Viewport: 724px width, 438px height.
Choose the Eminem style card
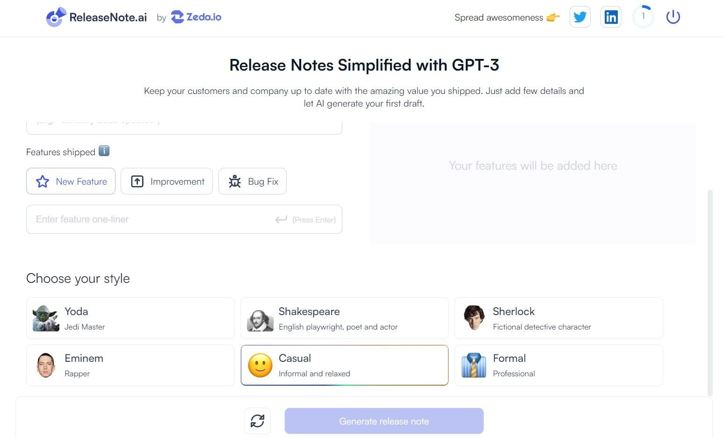[x=130, y=366]
